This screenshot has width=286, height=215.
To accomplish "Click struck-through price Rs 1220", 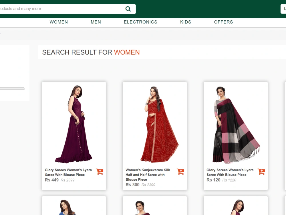I will pyautogui.click(x=229, y=180).
